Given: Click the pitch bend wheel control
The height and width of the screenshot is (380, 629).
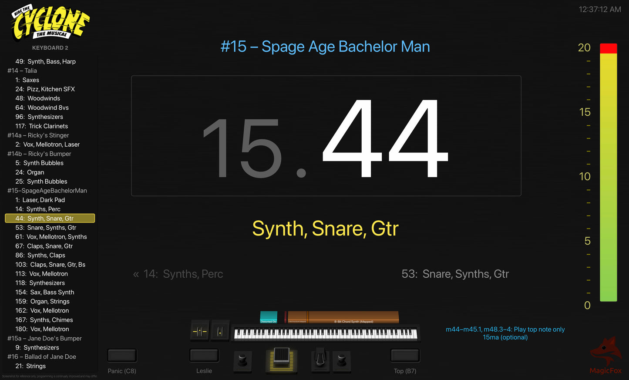Looking at the screenshot, I should point(200,332).
